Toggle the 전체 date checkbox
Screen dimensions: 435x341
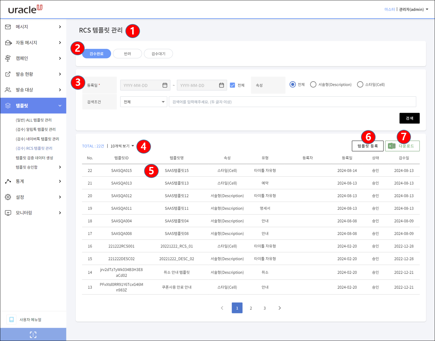pos(232,85)
